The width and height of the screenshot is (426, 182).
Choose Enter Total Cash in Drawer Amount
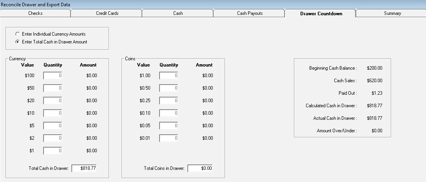point(17,42)
